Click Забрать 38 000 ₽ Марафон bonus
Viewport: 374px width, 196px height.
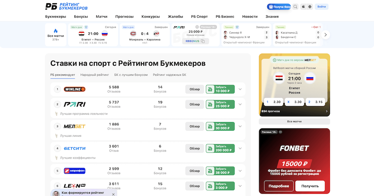click(220, 171)
